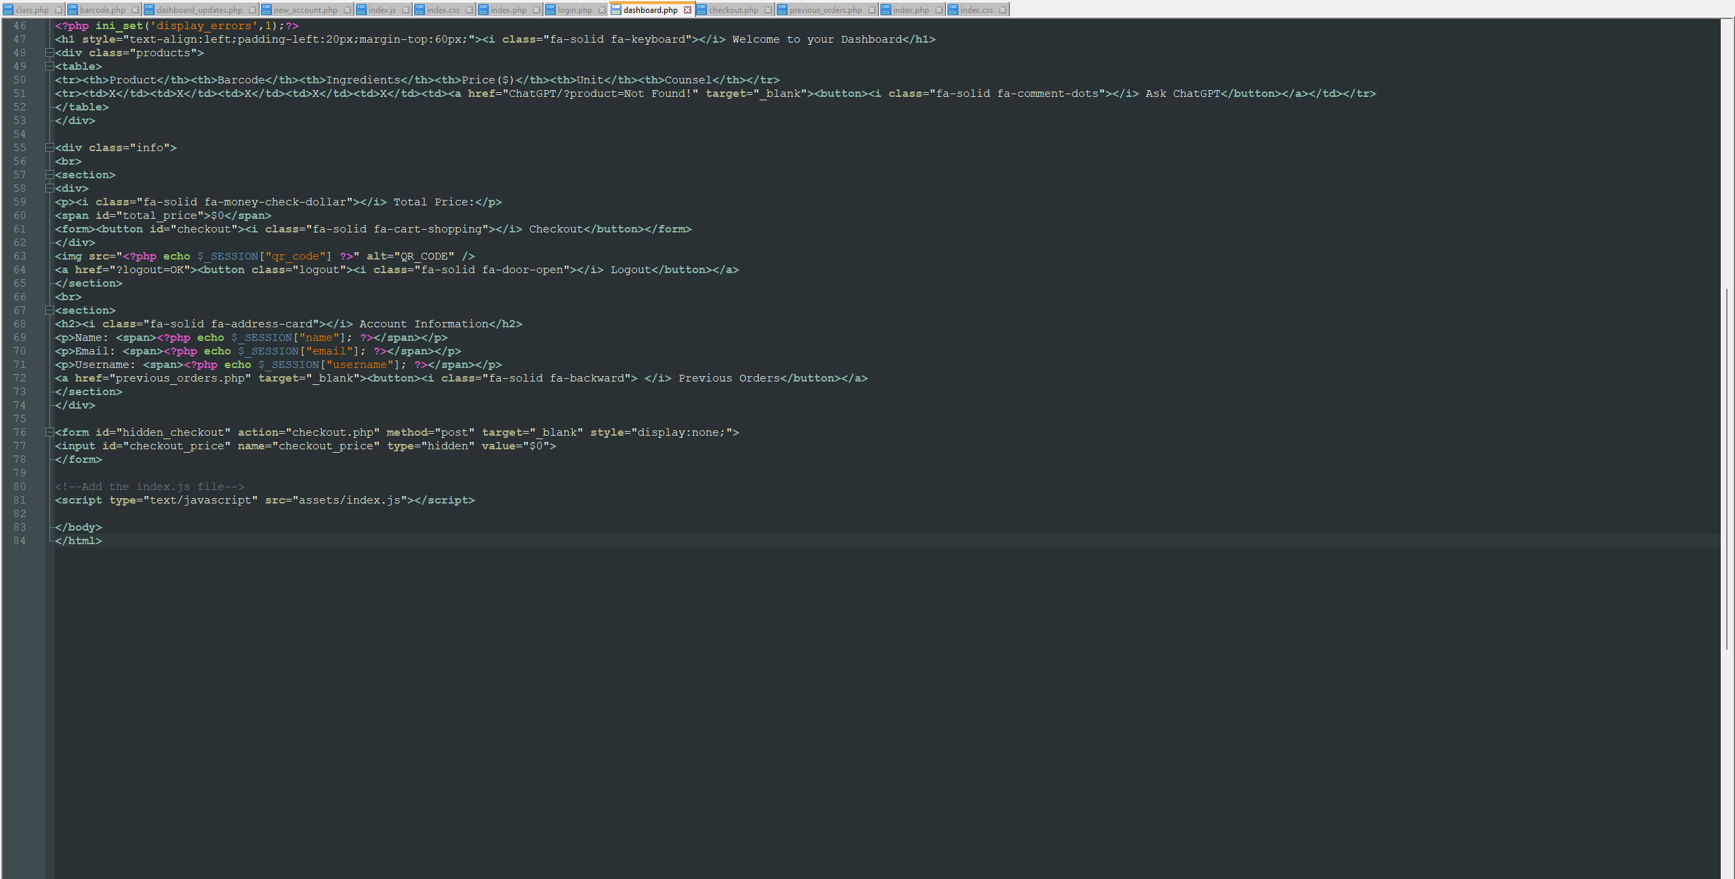Close the checkout.php tab with its X button
The height and width of the screenshot is (879, 1735).
(x=768, y=9)
